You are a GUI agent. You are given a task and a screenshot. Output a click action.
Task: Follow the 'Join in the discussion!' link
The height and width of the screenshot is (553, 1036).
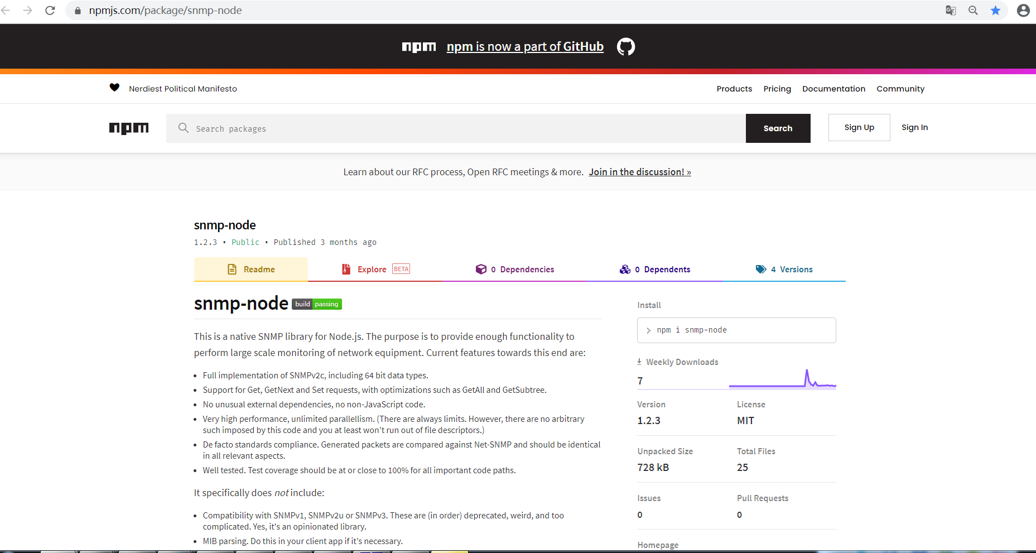pyautogui.click(x=640, y=172)
